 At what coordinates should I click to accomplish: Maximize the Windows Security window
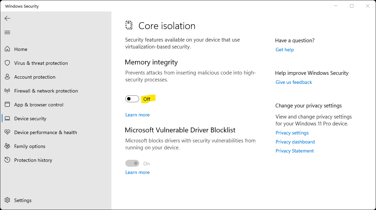(x=352, y=6)
